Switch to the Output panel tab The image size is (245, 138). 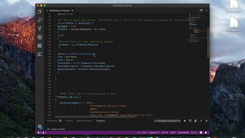(69, 121)
